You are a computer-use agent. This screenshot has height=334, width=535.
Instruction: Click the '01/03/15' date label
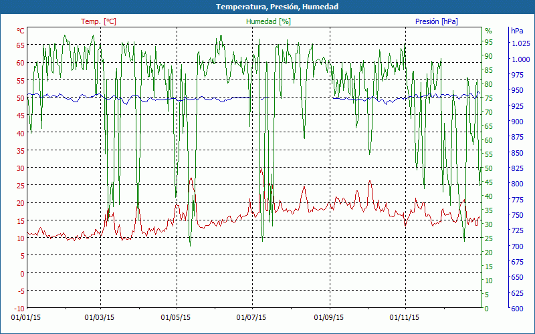100,318
